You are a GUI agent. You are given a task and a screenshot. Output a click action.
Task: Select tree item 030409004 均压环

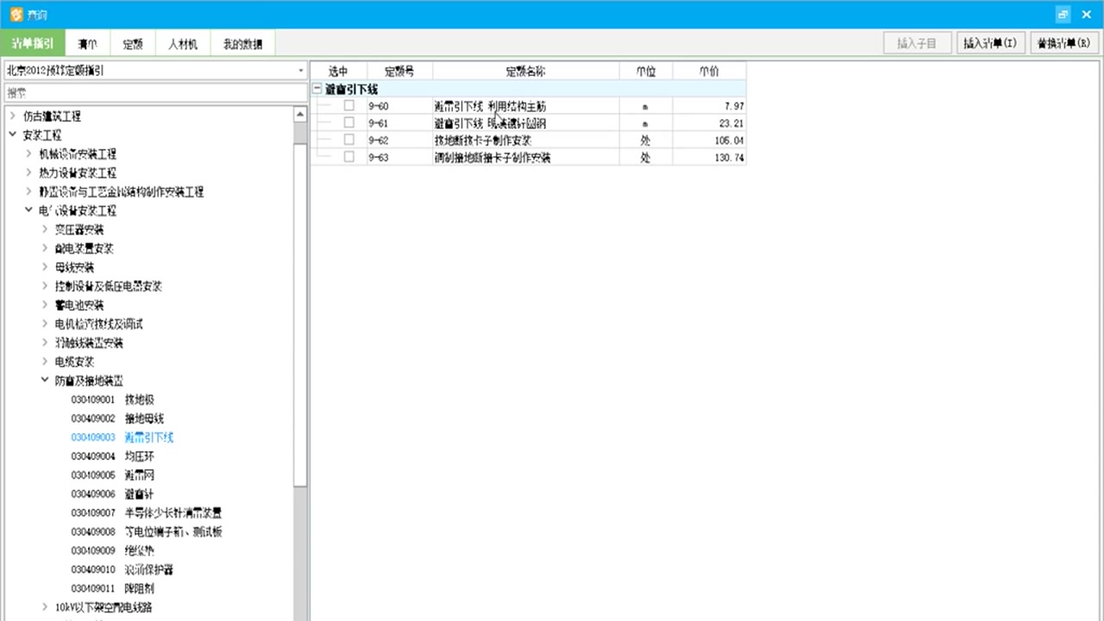(112, 456)
